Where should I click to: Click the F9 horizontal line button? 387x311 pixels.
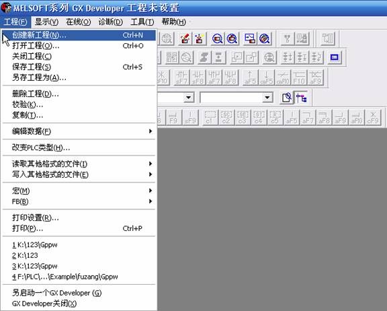[x=173, y=117]
